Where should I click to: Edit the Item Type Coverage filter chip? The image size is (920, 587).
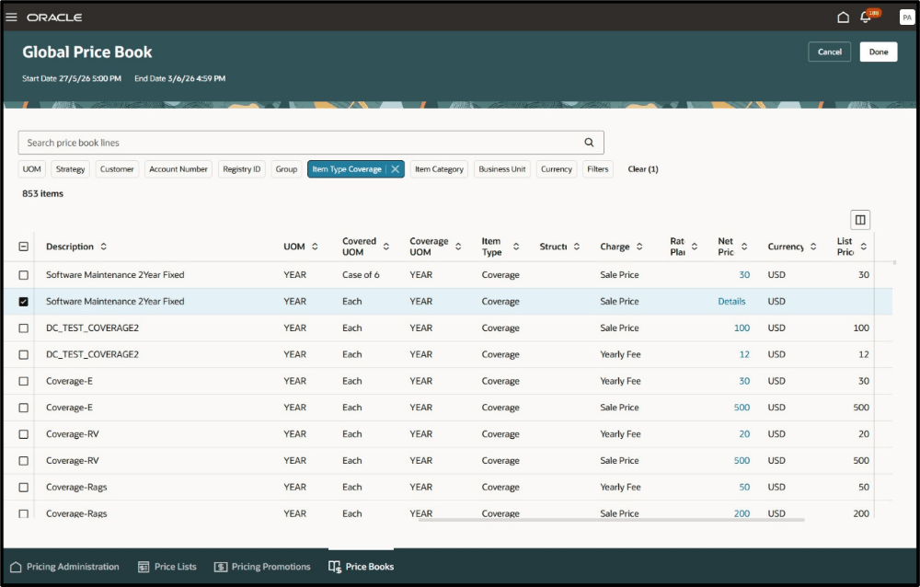click(x=347, y=169)
